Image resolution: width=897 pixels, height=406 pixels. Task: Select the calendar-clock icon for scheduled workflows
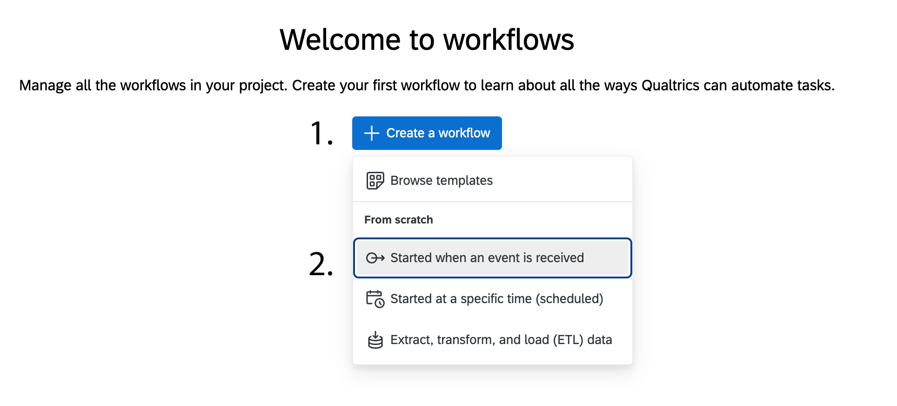click(x=375, y=299)
